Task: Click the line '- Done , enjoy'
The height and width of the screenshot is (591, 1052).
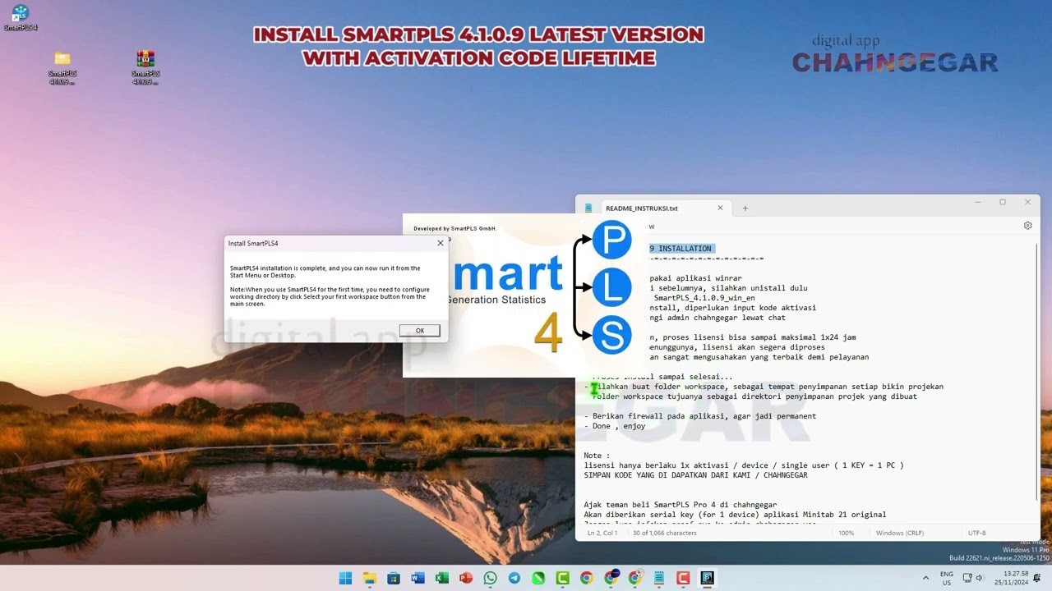Action: (x=615, y=426)
